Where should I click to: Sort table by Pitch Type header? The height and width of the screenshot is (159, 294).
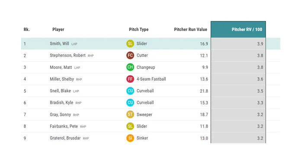click(x=139, y=30)
